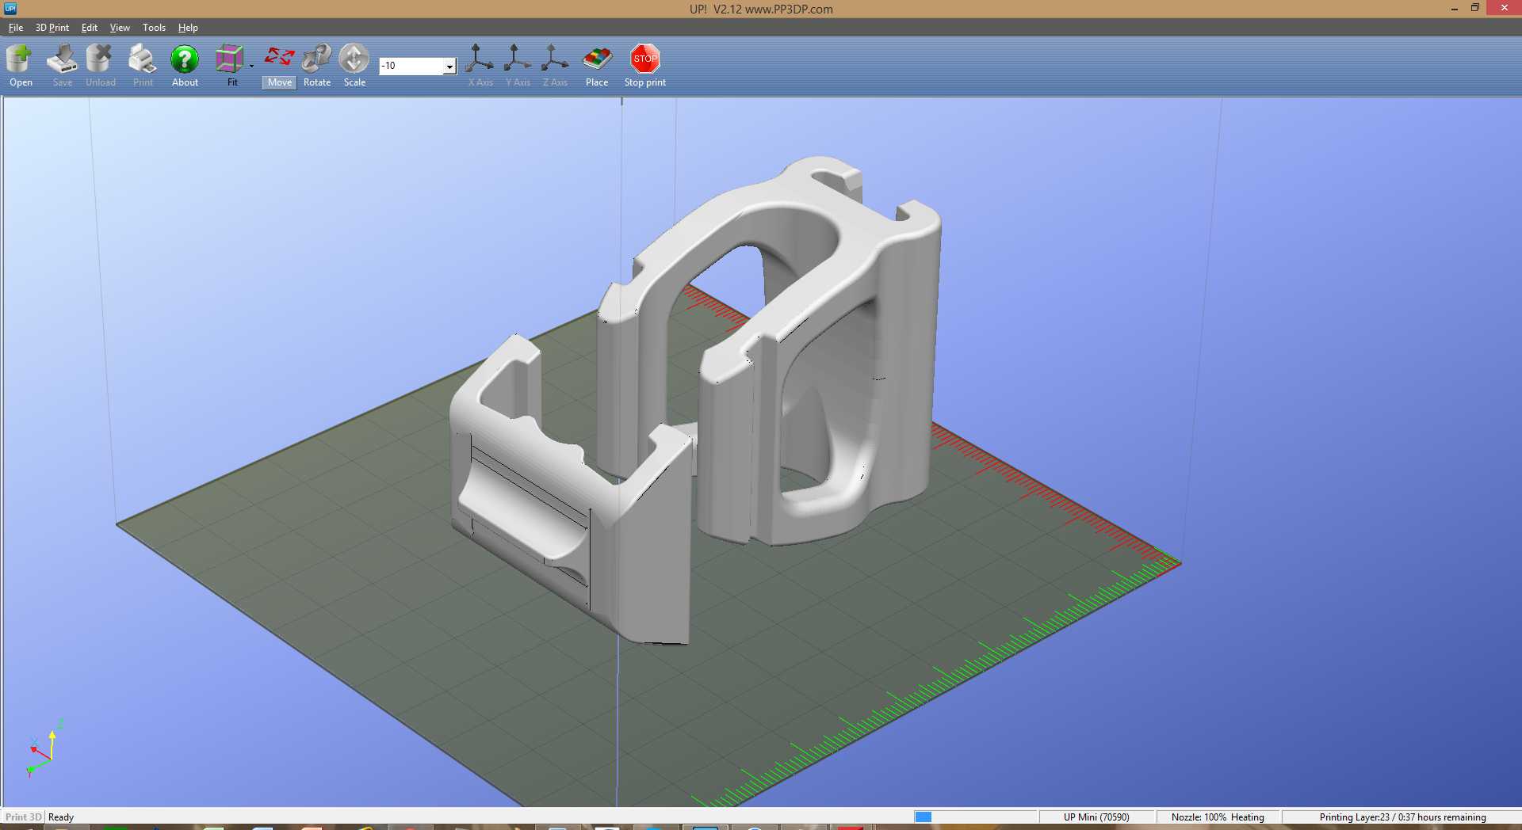Viewport: 1522px width, 830px height.
Task: Open the View menu
Action: (x=120, y=28)
